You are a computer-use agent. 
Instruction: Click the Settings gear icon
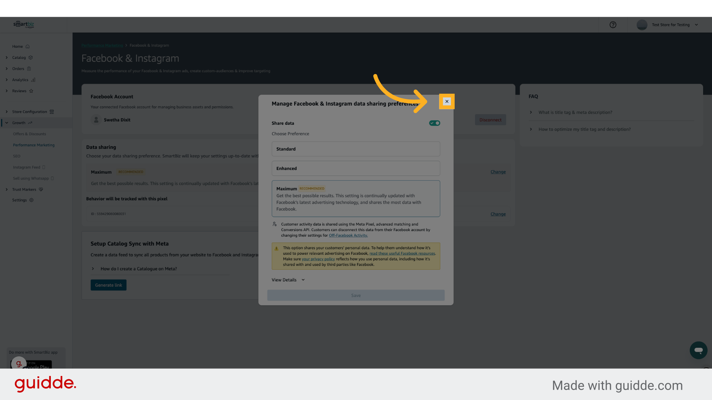(32, 200)
